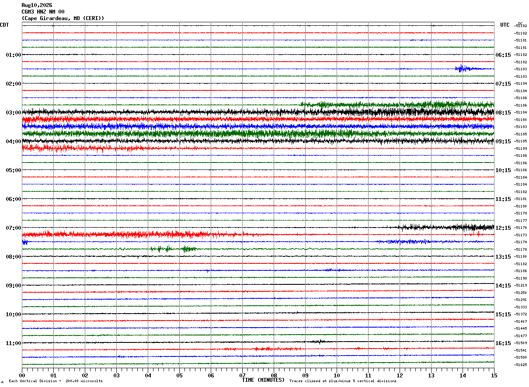Click the 'Traces clipped at plus/minus 5 vertical divisions' note
The image size is (529, 387).
point(343,381)
